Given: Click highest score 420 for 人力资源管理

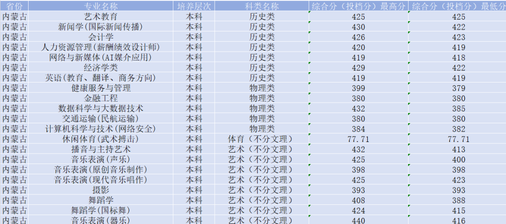Looking at the screenshot, I should [x=358, y=47].
